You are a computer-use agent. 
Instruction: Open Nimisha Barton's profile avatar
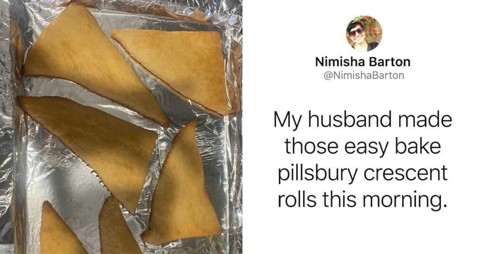click(364, 34)
